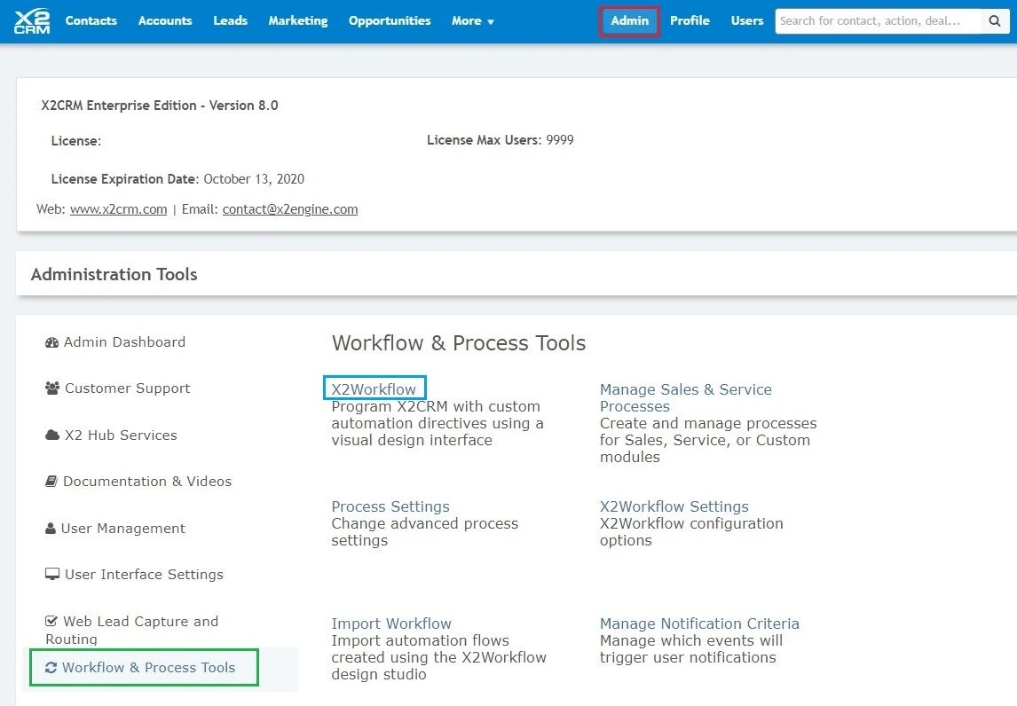Click the Web Lead Capture checkmark icon
This screenshot has width=1017, height=706.
[x=51, y=621]
